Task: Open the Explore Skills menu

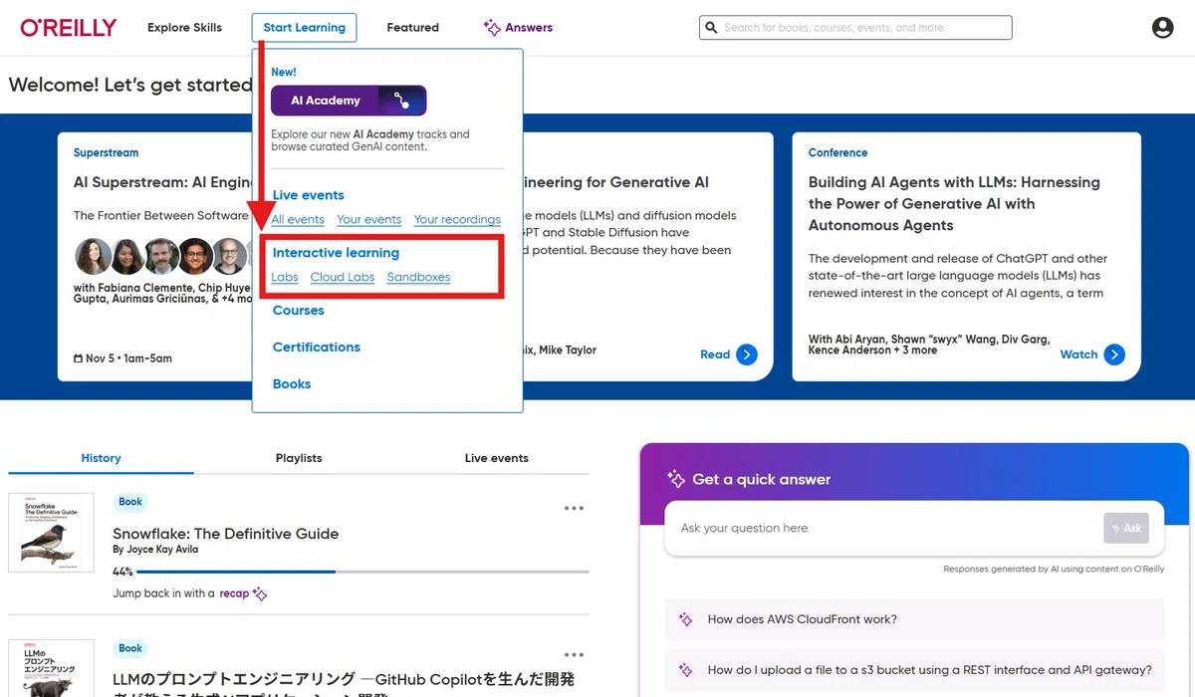Action: point(184,28)
